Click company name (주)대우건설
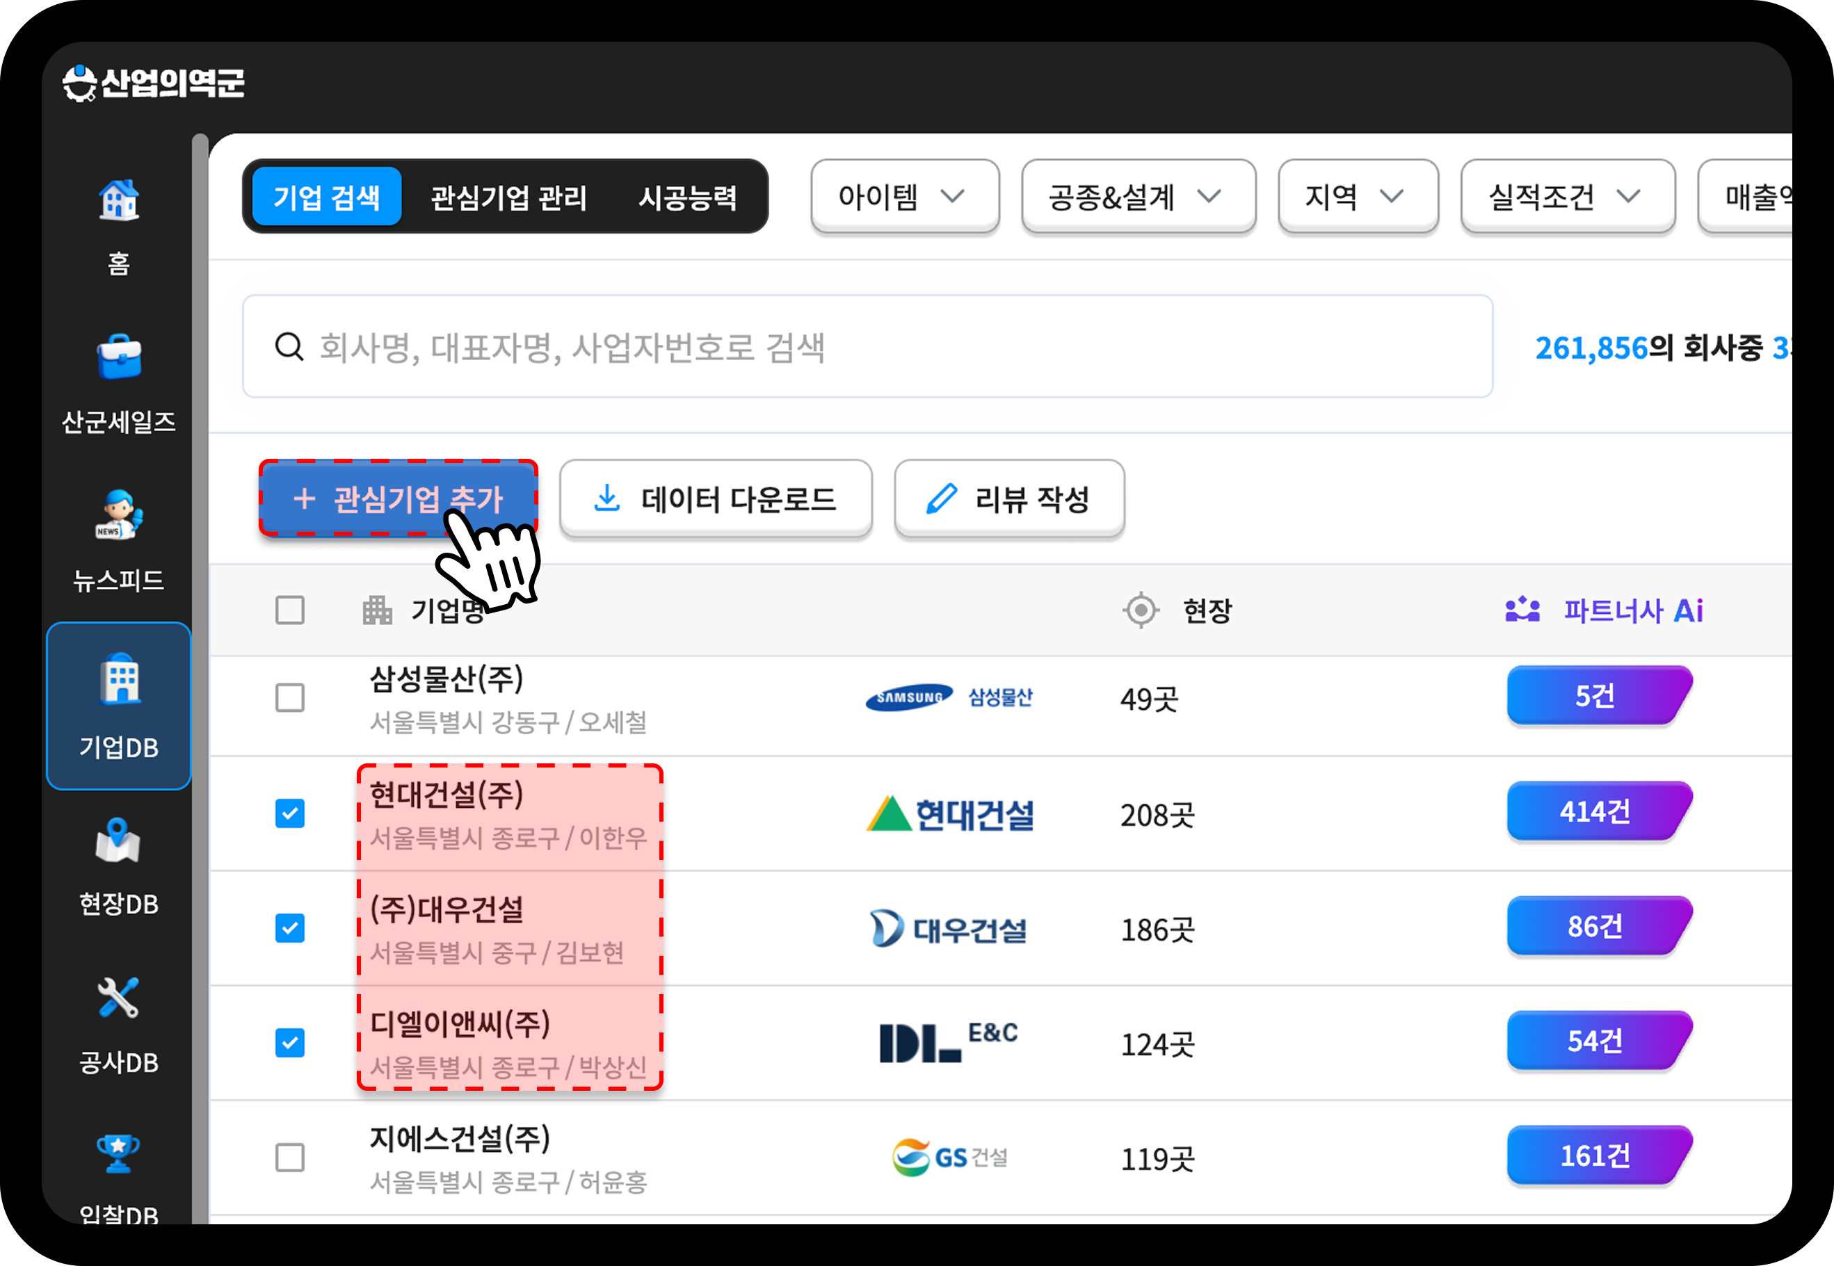Image resolution: width=1834 pixels, height=1266 pixels. tap(446, 909)
